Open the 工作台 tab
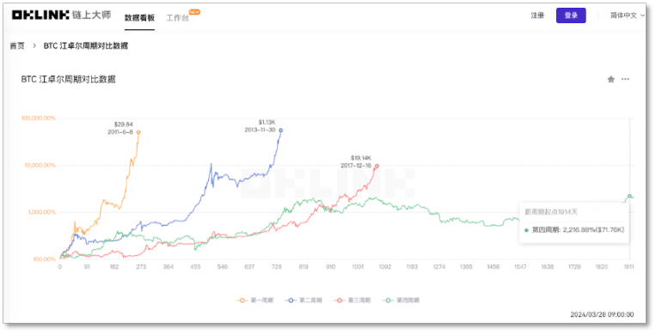 tap(177, 17)
